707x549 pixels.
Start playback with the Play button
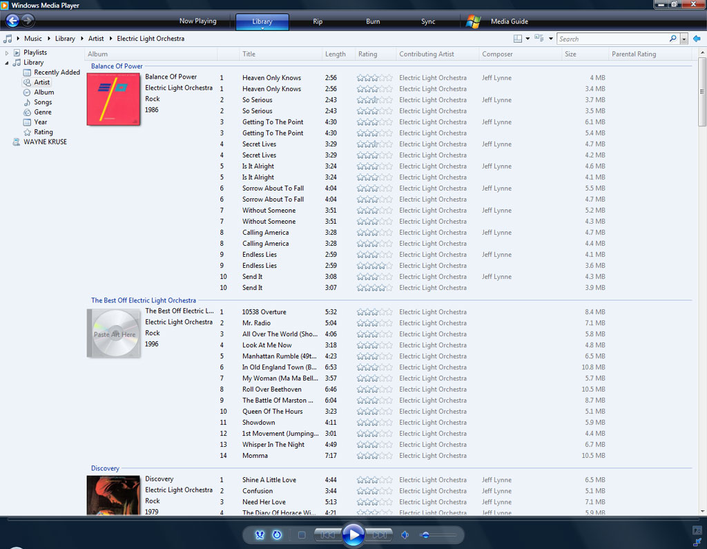pyautogui.click(x=353, y=535)
